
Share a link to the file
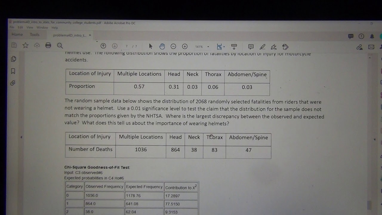pos(359,47)
